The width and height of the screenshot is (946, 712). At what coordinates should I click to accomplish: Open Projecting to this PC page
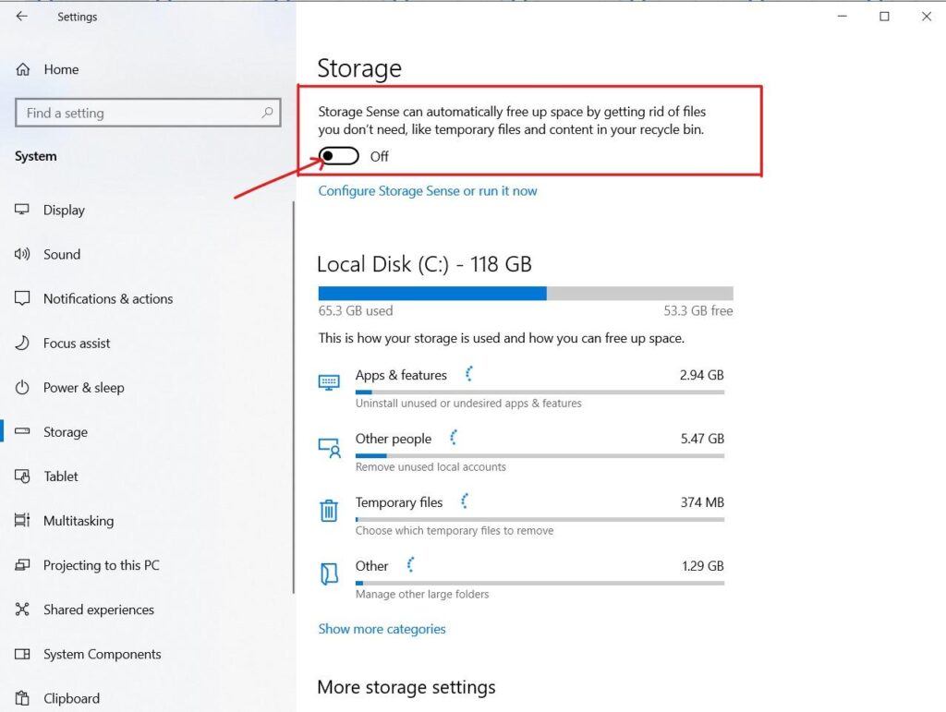[x=147, y=565]
